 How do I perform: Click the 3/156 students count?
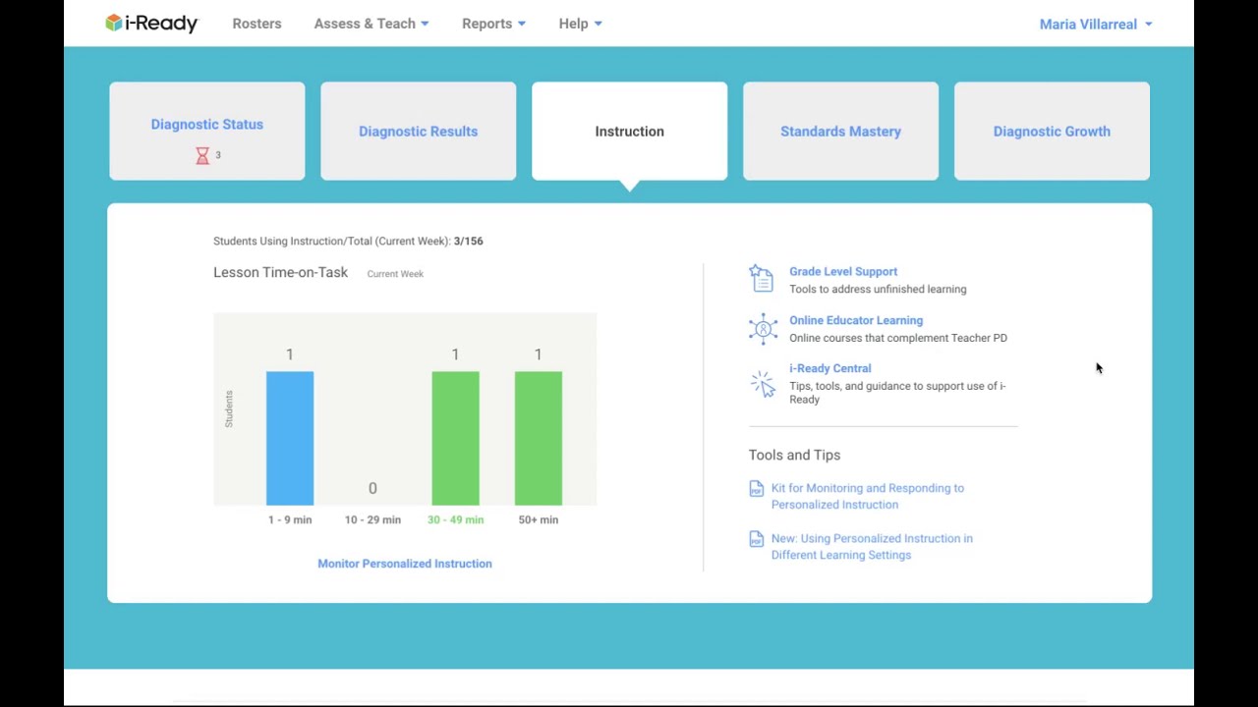pyautogui.click(x=469, y=241)
